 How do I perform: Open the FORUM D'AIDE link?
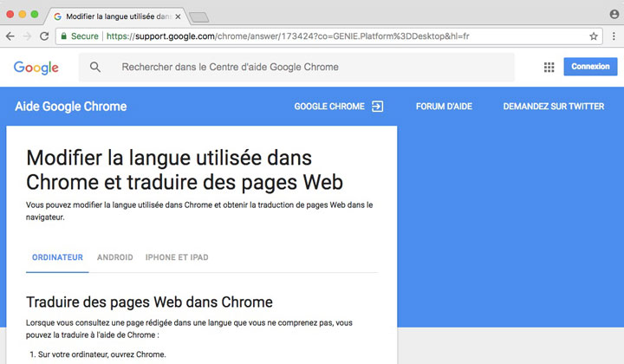[444, 107]
